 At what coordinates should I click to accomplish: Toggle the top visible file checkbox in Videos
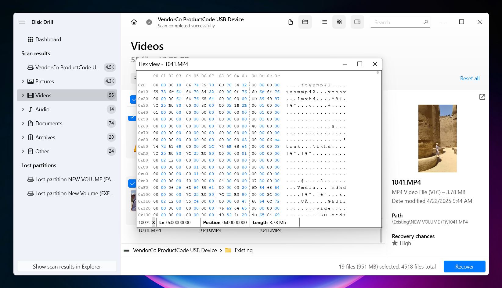pos(133,99)
